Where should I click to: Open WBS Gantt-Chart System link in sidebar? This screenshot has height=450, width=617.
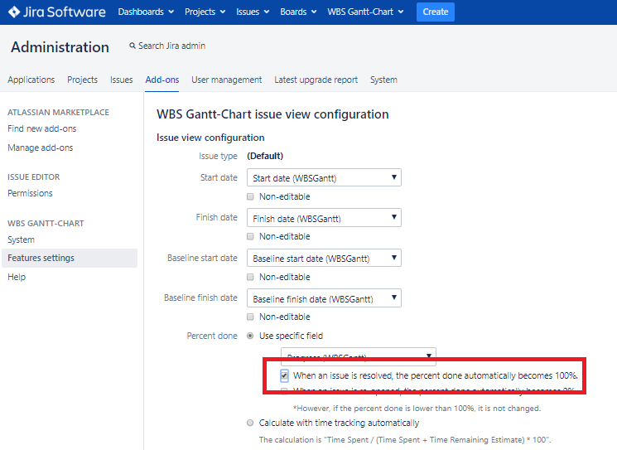[21, 240]
